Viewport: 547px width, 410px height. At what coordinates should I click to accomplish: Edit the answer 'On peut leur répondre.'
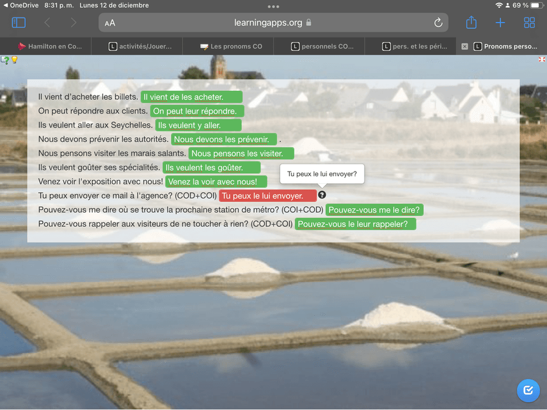tap(197, 111)
